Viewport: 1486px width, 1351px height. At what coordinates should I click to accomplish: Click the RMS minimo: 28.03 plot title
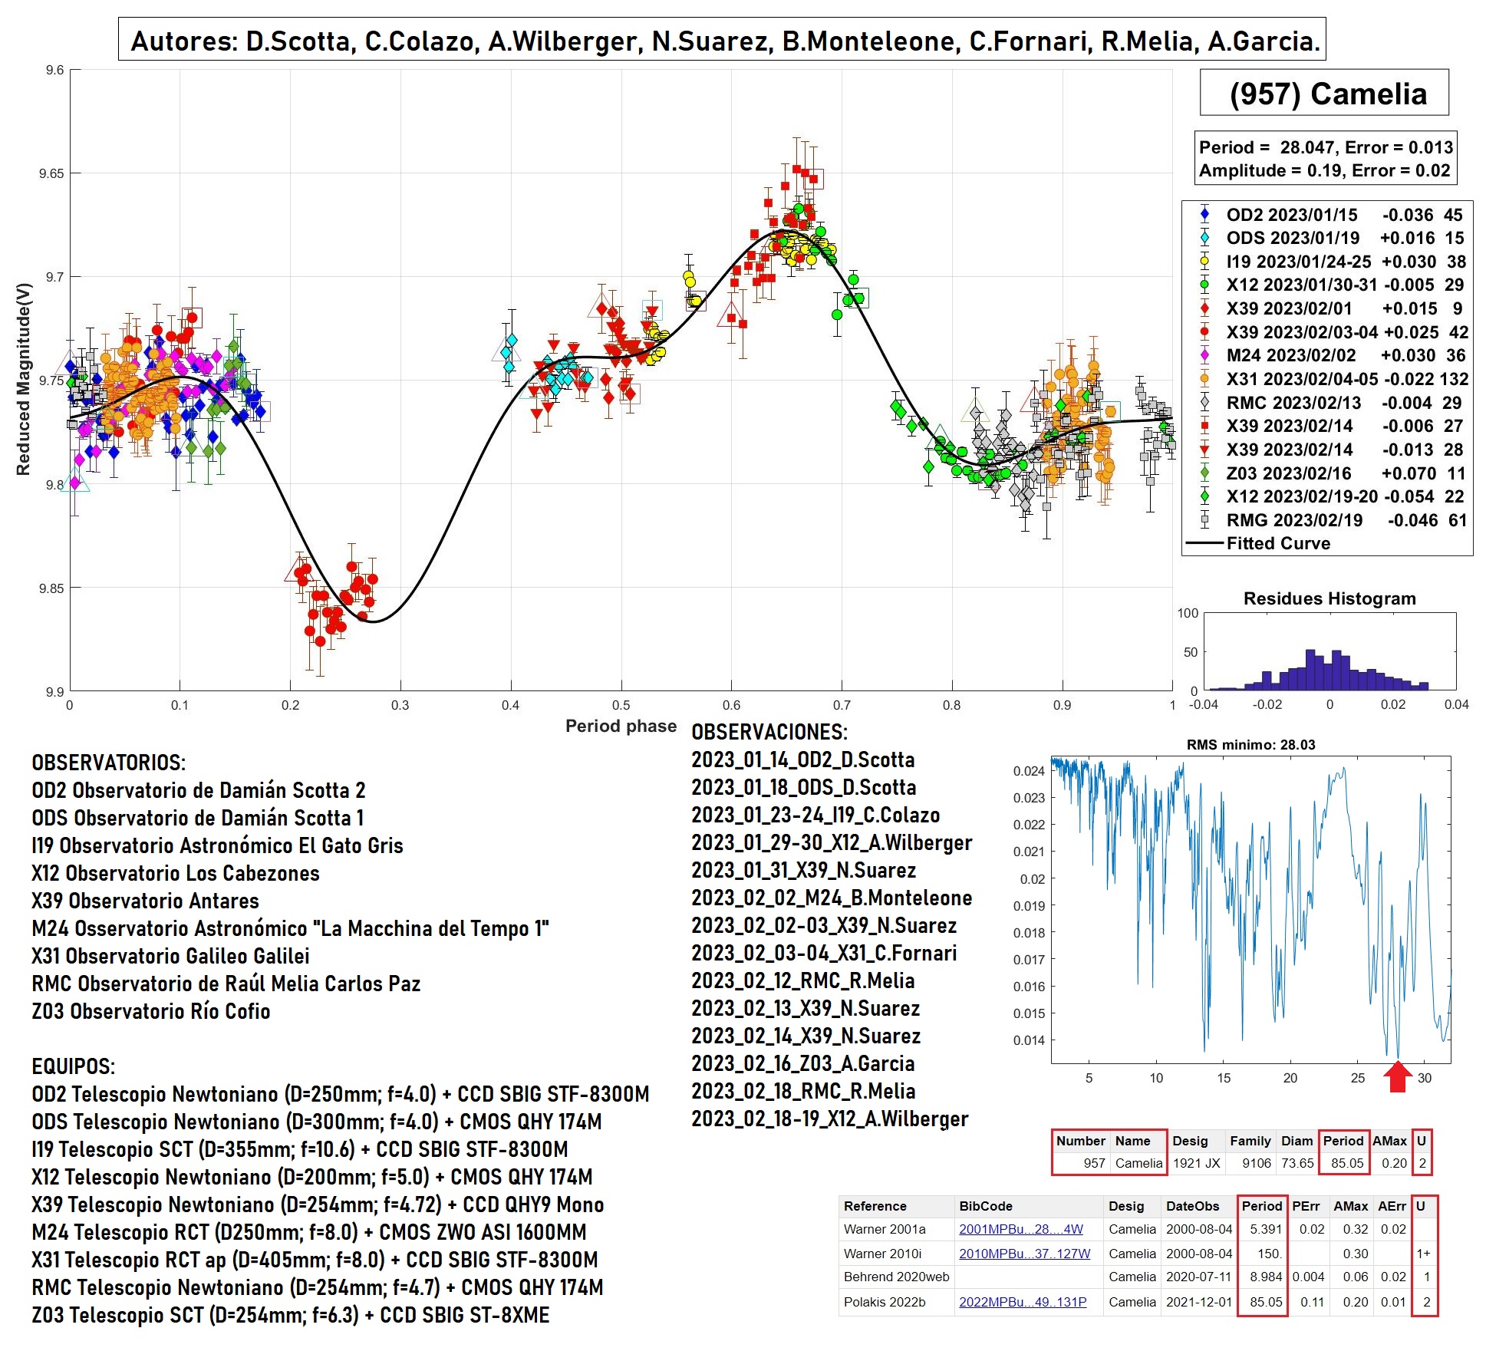point(1250,744)
